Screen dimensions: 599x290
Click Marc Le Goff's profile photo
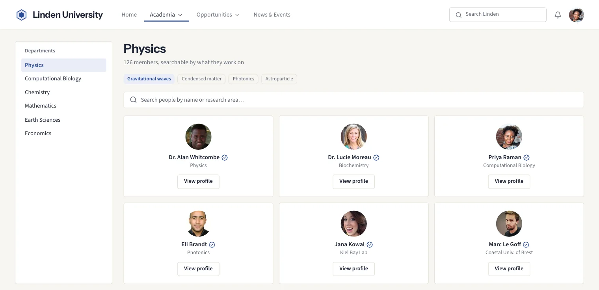[x=509, y=224]
